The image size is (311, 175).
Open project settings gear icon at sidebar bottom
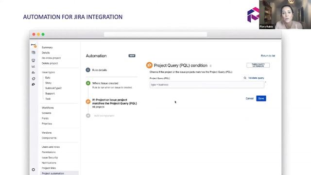coord(34,170)
